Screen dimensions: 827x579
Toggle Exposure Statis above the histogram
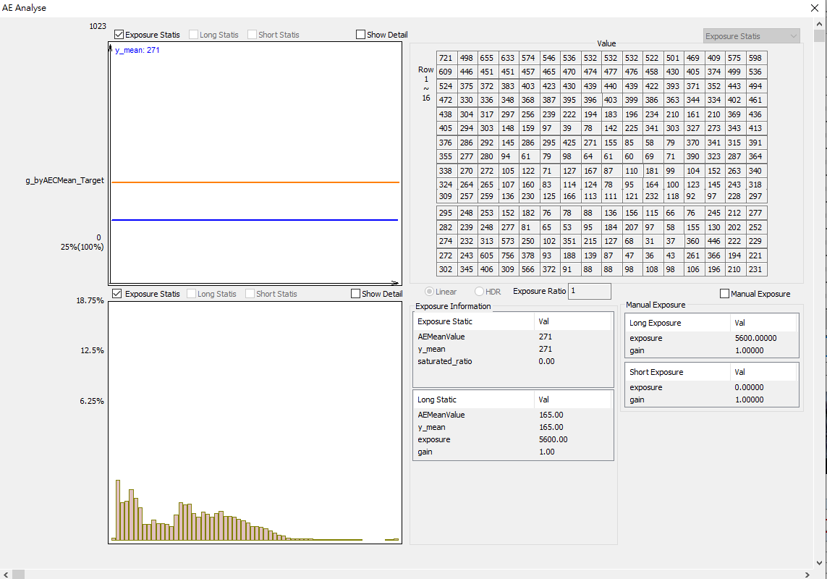(117, 294)
